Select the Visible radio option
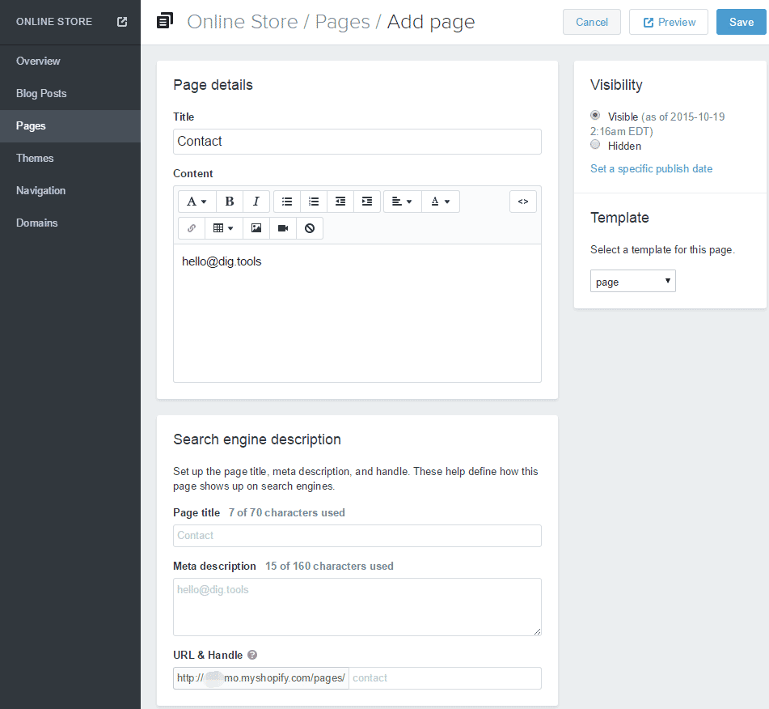 (x=596, y=116)
